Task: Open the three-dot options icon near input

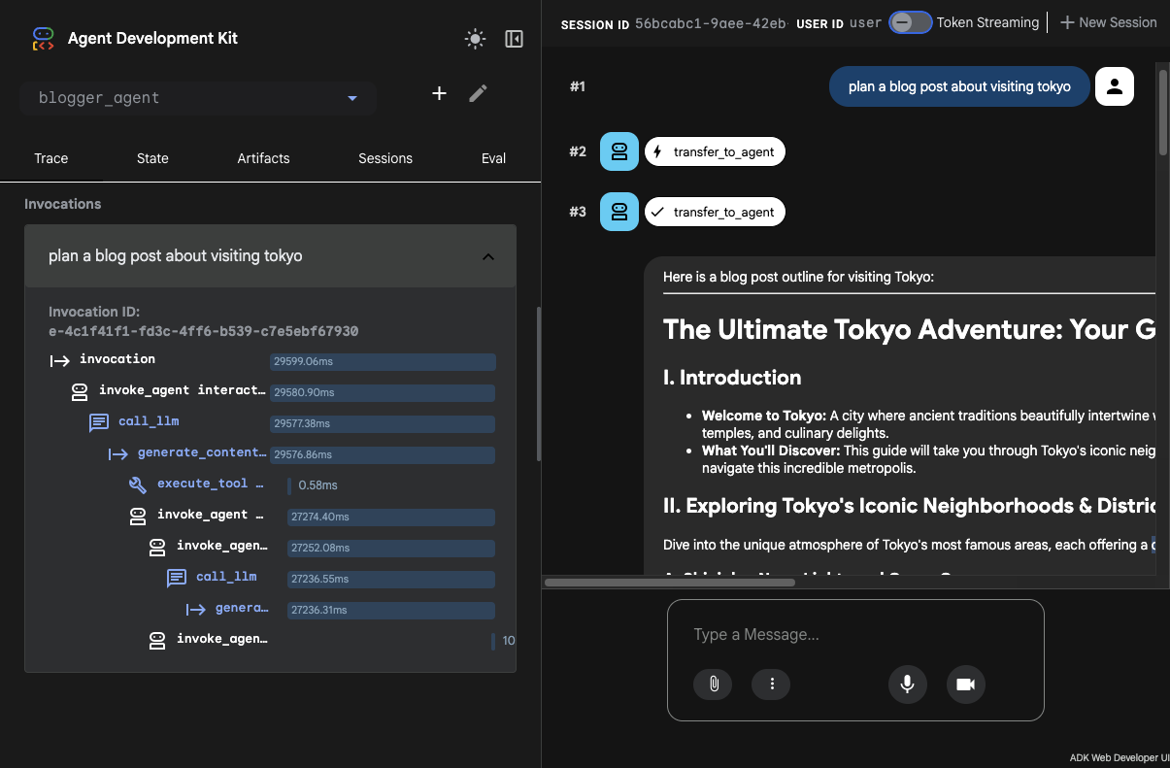Action: 771,685
